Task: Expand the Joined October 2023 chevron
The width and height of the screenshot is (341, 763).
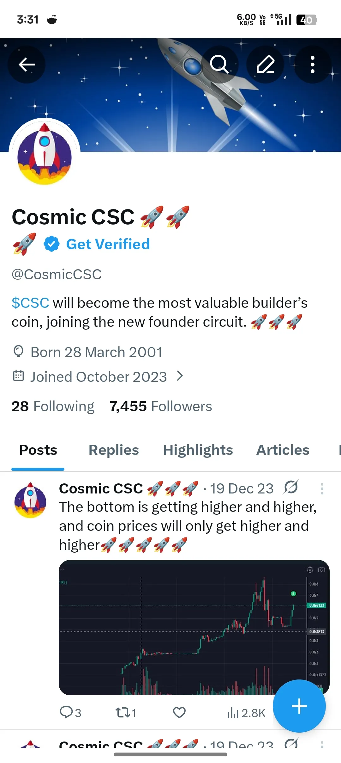Action: pyautogui.click(x=180, y=376)
